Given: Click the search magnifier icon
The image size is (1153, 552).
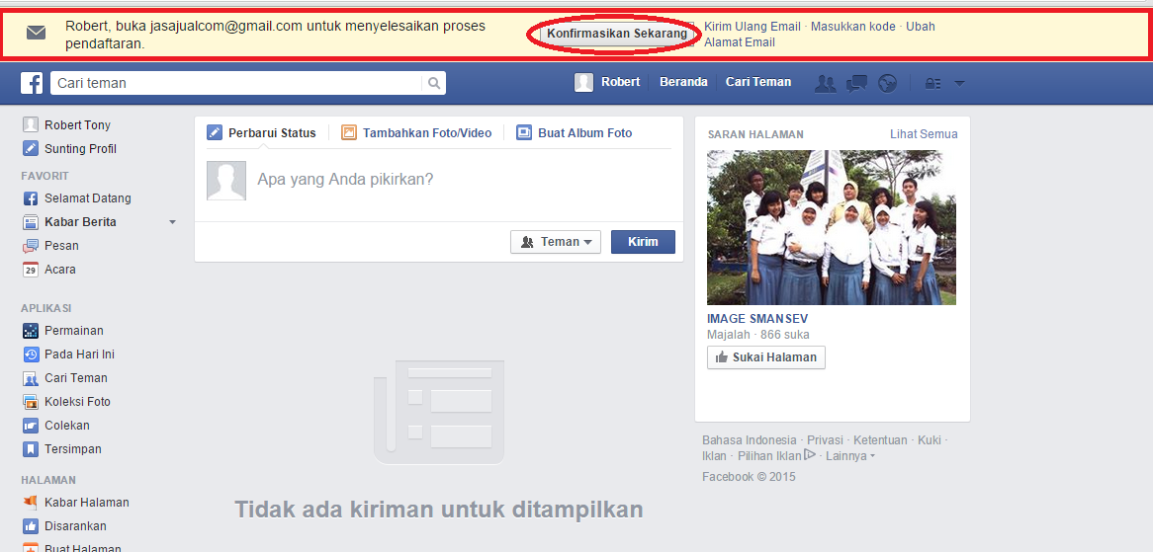Looking at the screenshot, I should click(433, 84).
